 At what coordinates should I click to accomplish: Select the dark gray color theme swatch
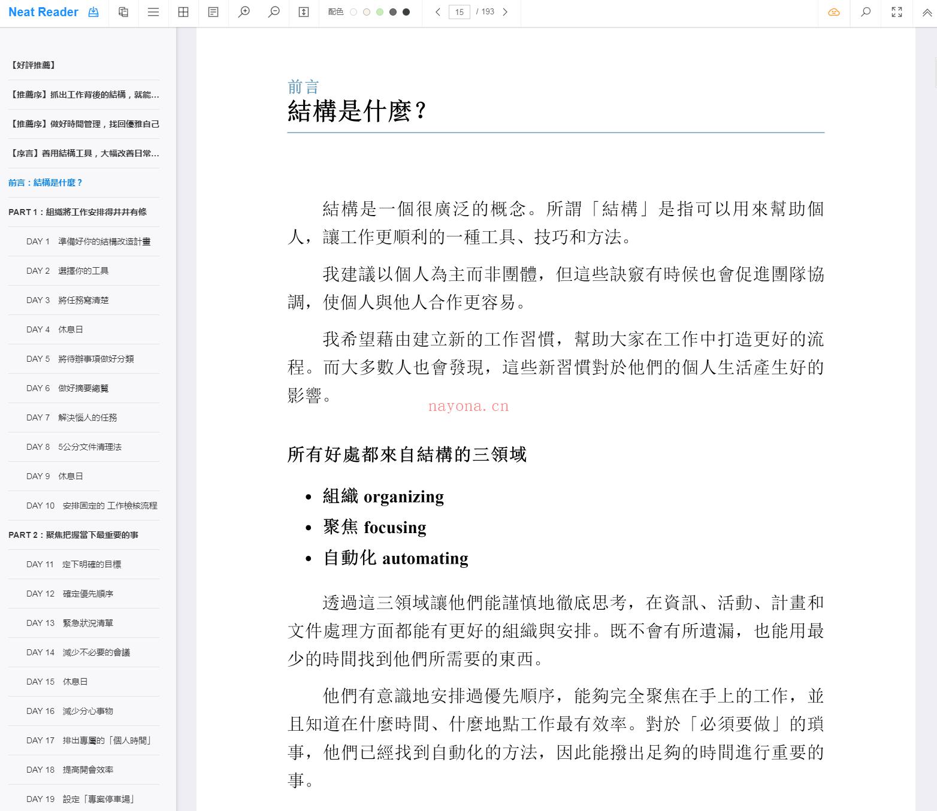[x=393, y=12]
